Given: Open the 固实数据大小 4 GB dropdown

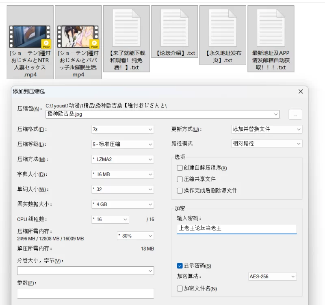Looking at the screenshot, I should pyautogui.click(x=123, y=205).
